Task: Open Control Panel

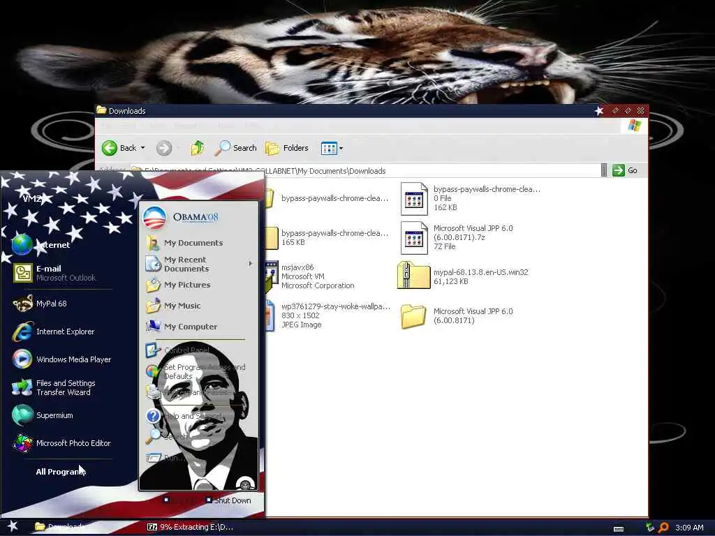Action: (x=178, y=350)
